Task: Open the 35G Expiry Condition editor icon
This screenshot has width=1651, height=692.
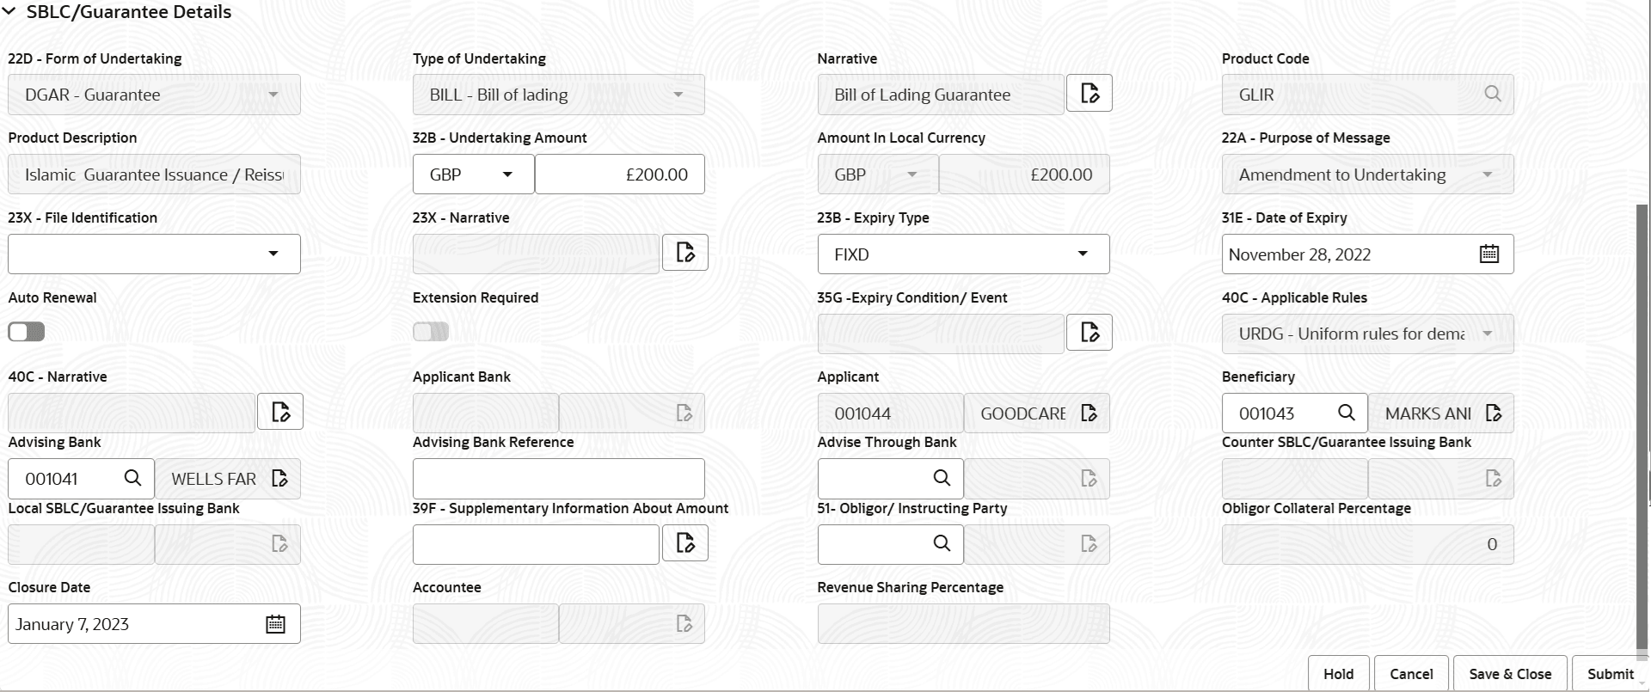Action: [1089, 332]
